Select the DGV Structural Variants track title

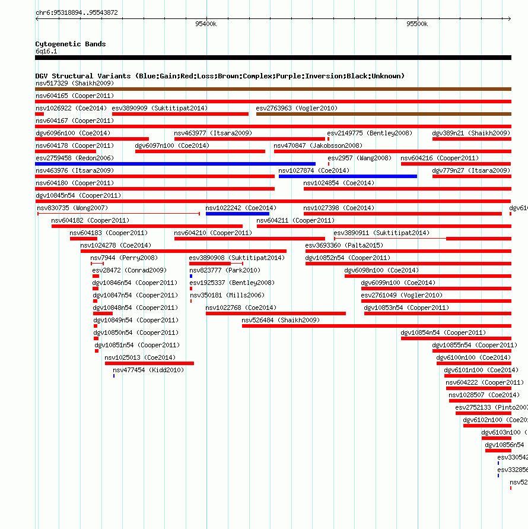[220, 76]
